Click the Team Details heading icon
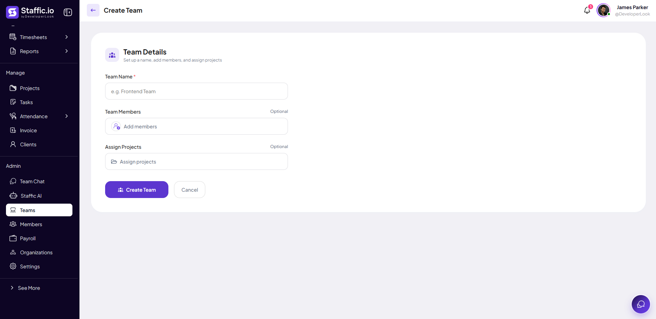This screenshot has width=656, height=319. [112, 55]
